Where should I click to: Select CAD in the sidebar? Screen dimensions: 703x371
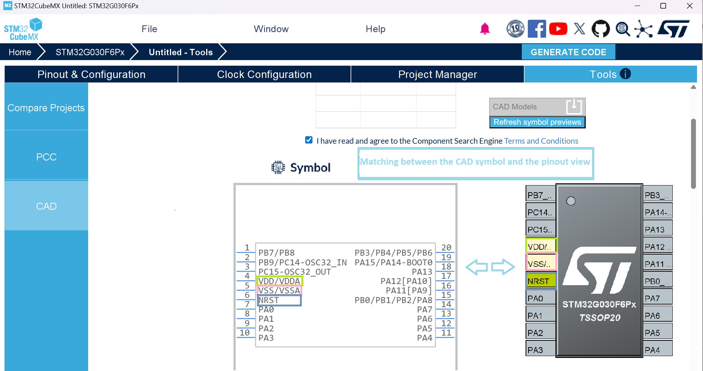(46, 206)
